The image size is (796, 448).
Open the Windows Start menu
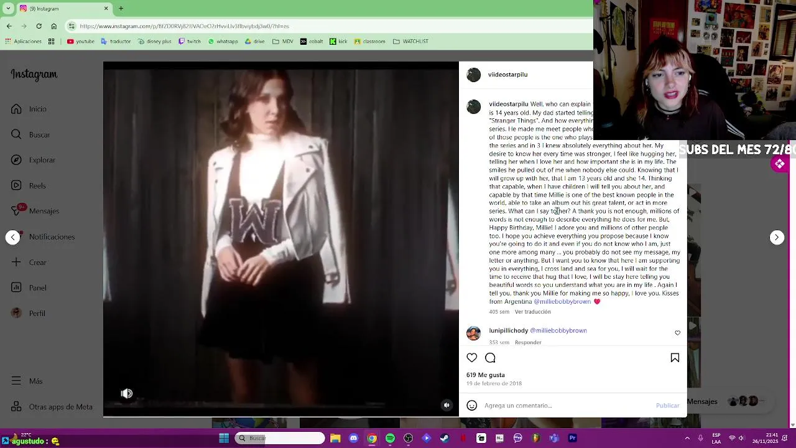(224, 438)
